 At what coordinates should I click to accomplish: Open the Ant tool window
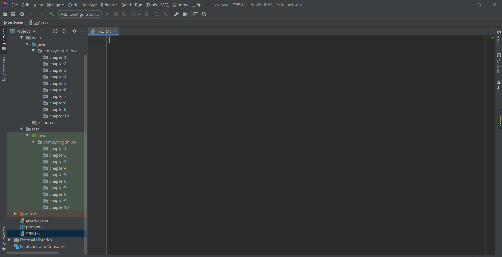coord(499,85)
